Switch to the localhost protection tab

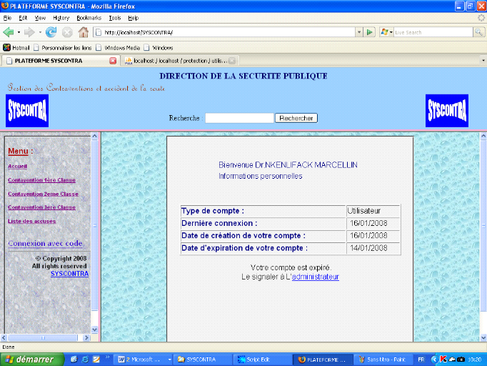click(x=179, y=61)
